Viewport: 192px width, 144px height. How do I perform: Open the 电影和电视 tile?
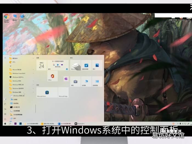86,65
